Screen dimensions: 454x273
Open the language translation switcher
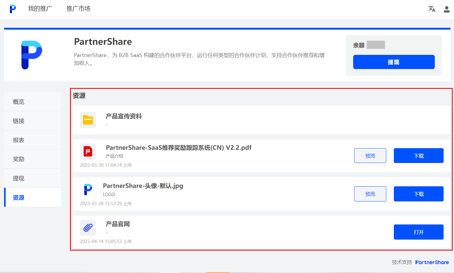(432, 9)
